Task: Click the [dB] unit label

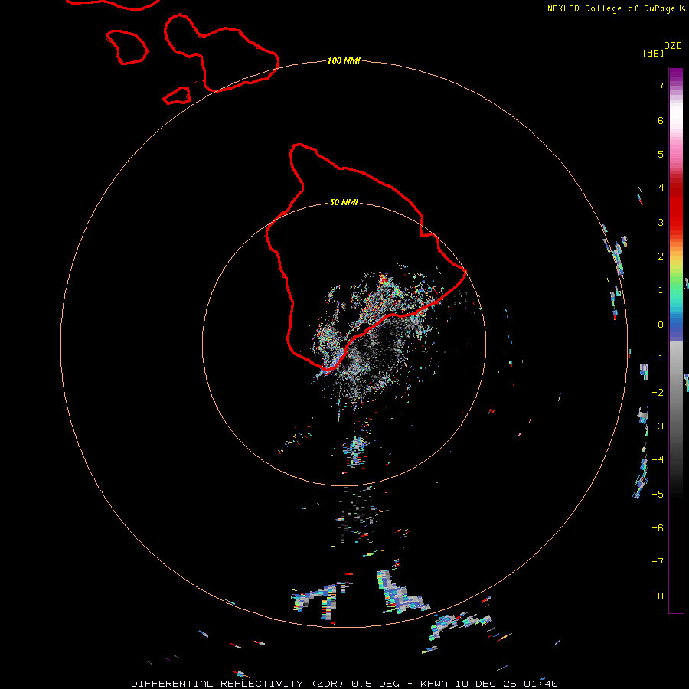Action: coord(654,54)
